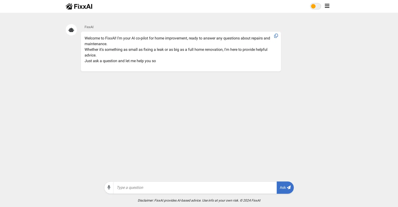Screen dimensions: 398x207
Task: Click the "Whether it's something as small" sentence
Action: 176,52
